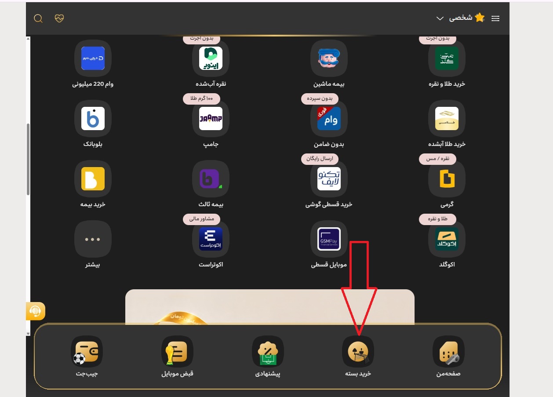Click the بلوبانک label text
The image size is (553, 397).
click(x=93, y=144)
